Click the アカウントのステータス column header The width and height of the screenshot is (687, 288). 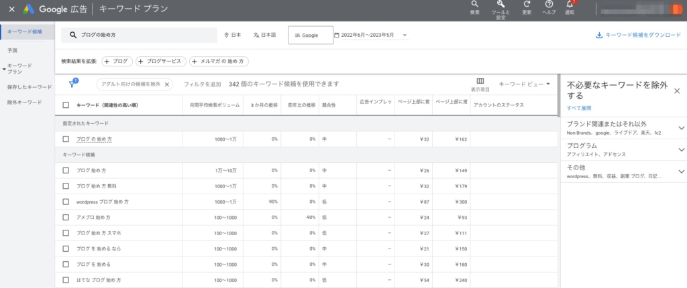pos(498,105)
